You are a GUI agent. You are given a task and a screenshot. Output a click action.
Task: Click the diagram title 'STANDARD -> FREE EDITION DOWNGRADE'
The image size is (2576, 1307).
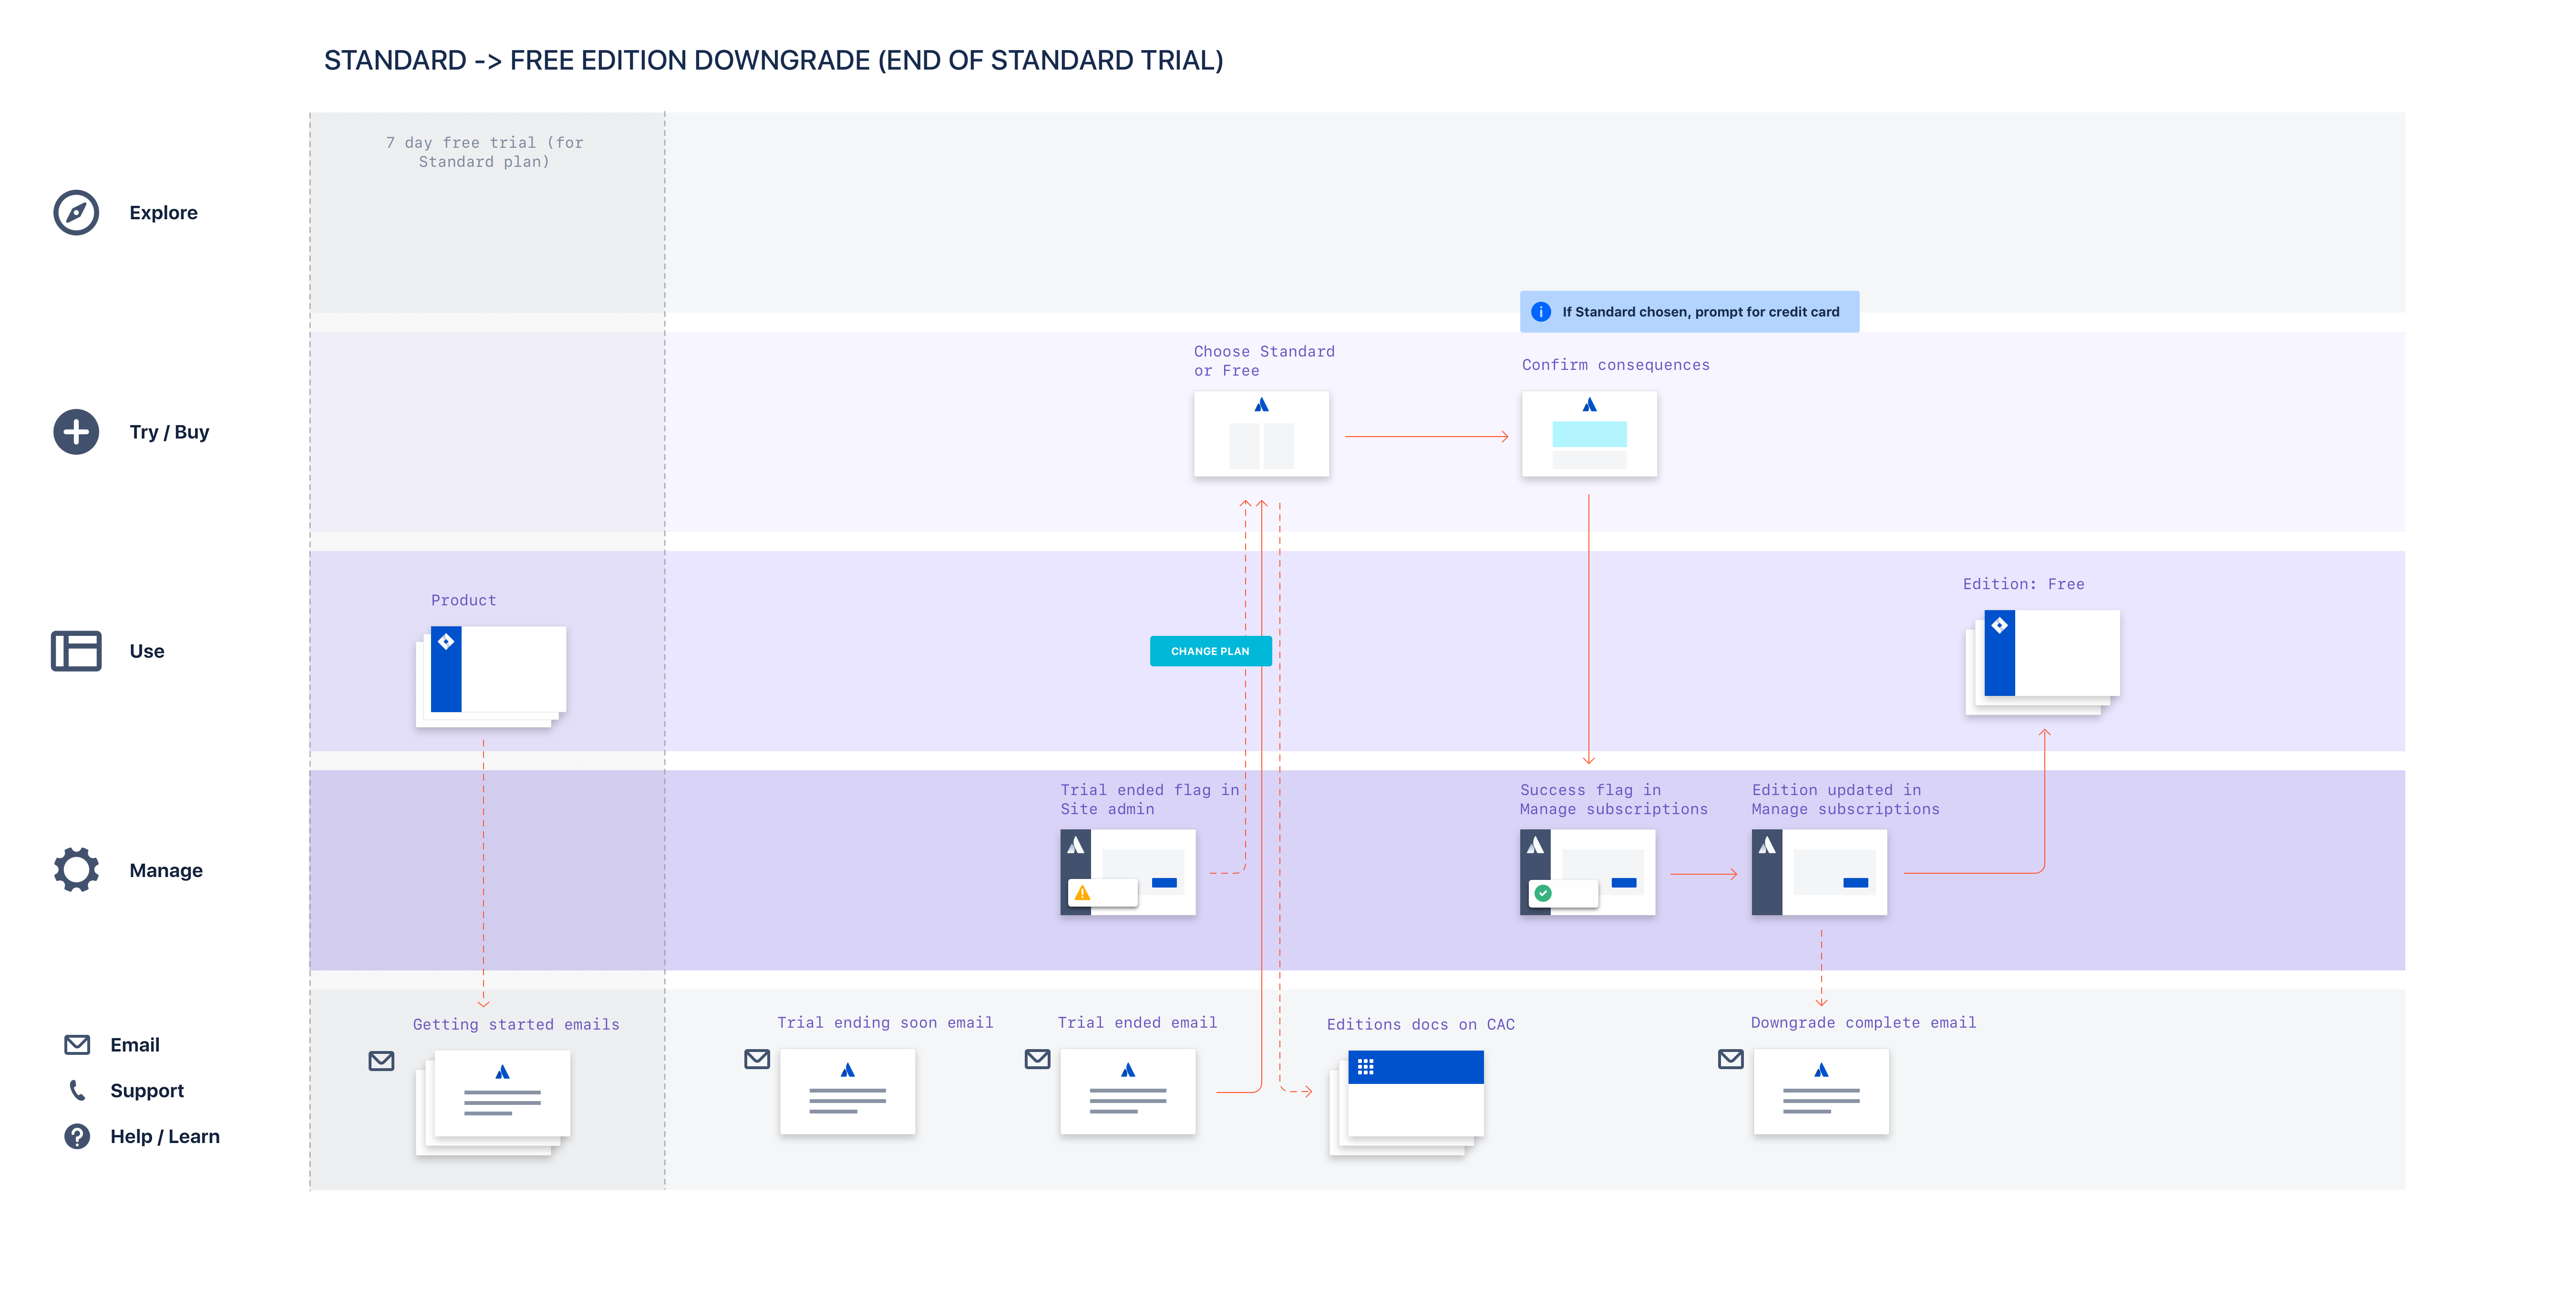point(773,60)
